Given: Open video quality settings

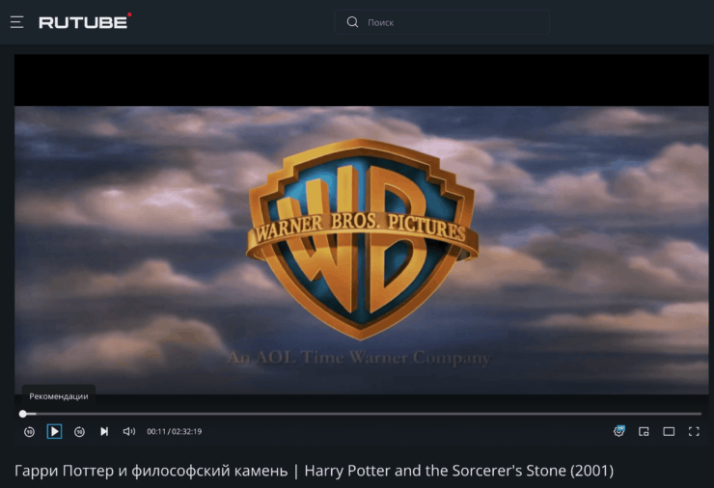Looking at the screenshot, I should point(618,431).
